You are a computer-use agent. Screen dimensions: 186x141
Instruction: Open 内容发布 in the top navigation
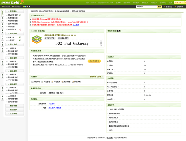coord(126,3)
